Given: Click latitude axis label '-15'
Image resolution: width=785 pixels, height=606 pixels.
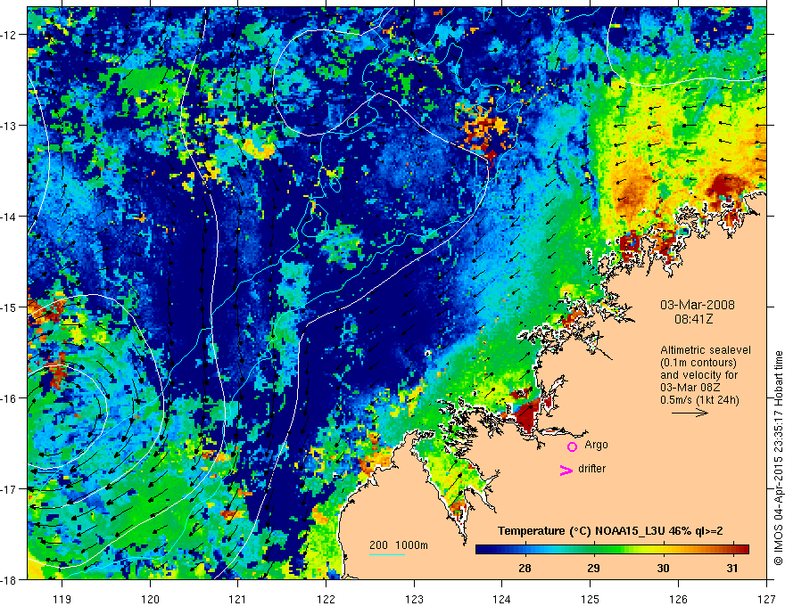Looking at the screenshot, I should pos(10,307).
